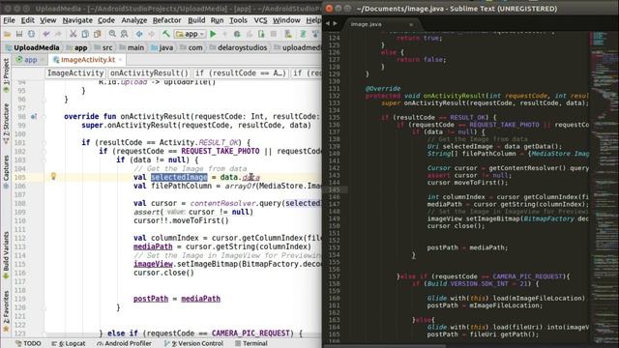Copy selection using the copy icon
Image resolution: width=619 pixels, height=348 pixels.
pyautogui.click(x=85, y=35)
